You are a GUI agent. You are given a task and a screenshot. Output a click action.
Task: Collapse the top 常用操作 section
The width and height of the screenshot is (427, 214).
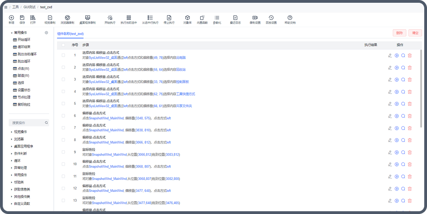coord(12,33)
